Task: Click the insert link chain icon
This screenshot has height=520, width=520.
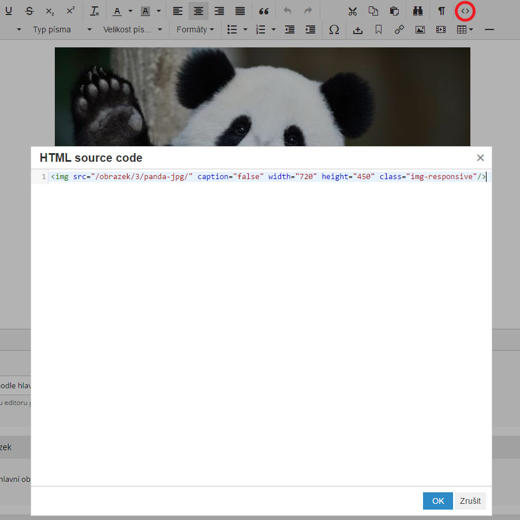Action: pyautogui.click(x=399, y=29)
